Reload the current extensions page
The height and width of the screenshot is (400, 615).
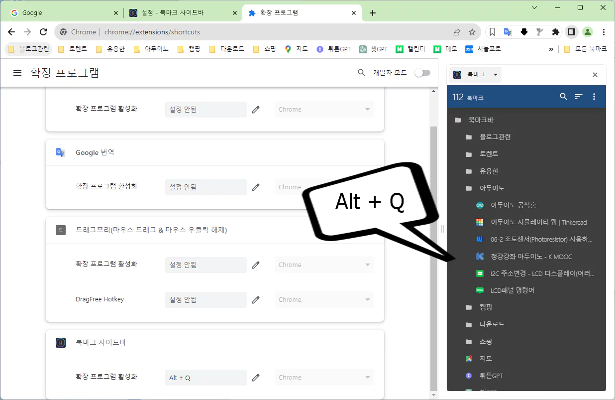(x=43, y=32)
